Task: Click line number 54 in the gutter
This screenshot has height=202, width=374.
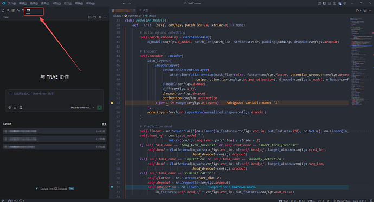Action: point(118,103)
